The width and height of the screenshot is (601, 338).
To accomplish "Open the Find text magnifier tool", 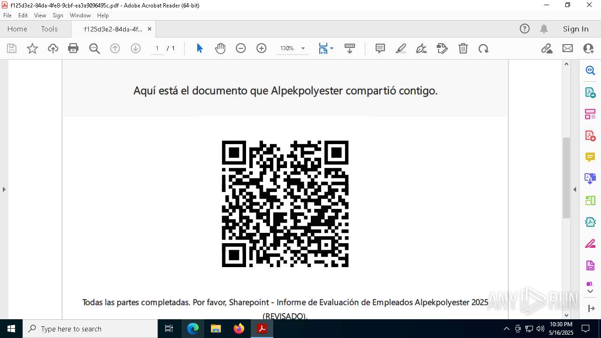I will (94, 48).
